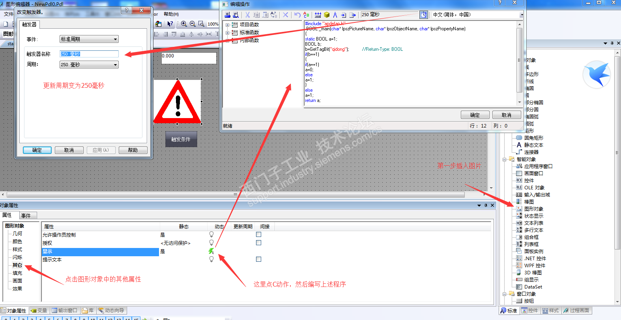Select the paste icon in the edit action toolbar
This screenshot has width=621, height=320.
click(265, 15)
